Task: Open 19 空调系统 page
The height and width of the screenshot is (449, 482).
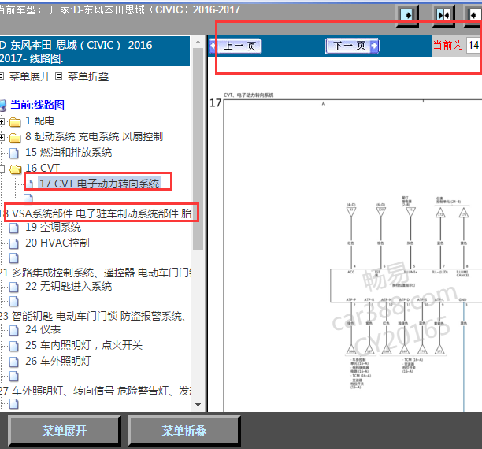Action: click(x=54, y=228)
